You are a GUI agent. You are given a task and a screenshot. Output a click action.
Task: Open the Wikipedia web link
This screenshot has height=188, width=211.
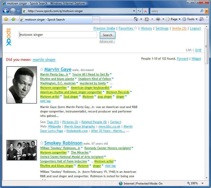click(x=54, y=126)
